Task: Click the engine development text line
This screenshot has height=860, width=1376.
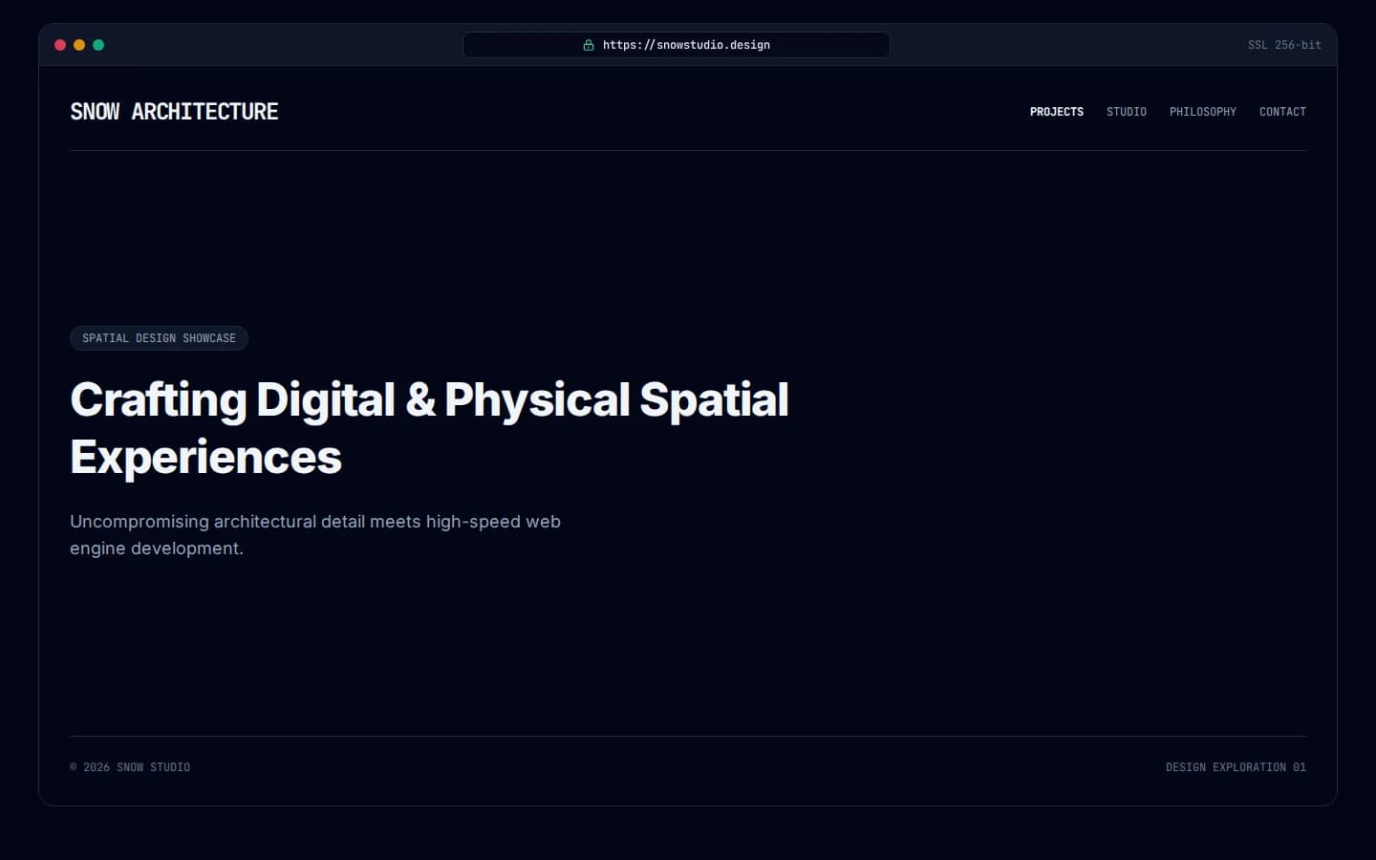Action: pyautogui.click(x=157, y=548)
